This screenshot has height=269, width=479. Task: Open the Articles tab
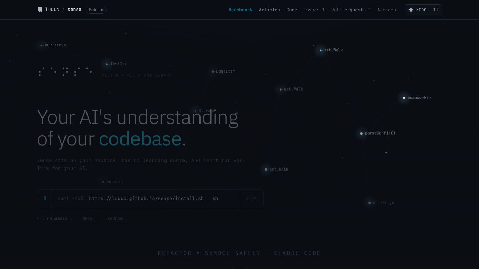point(269,10)
